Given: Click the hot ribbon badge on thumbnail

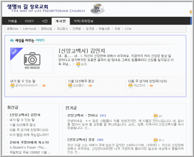Looking at the screenshot, I should coord(16,53).
